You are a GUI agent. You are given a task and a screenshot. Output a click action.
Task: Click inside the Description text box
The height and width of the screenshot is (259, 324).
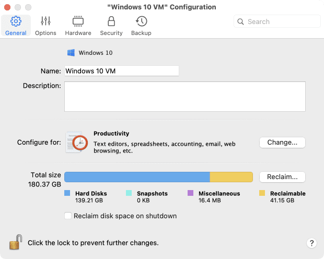click(184, 97)
